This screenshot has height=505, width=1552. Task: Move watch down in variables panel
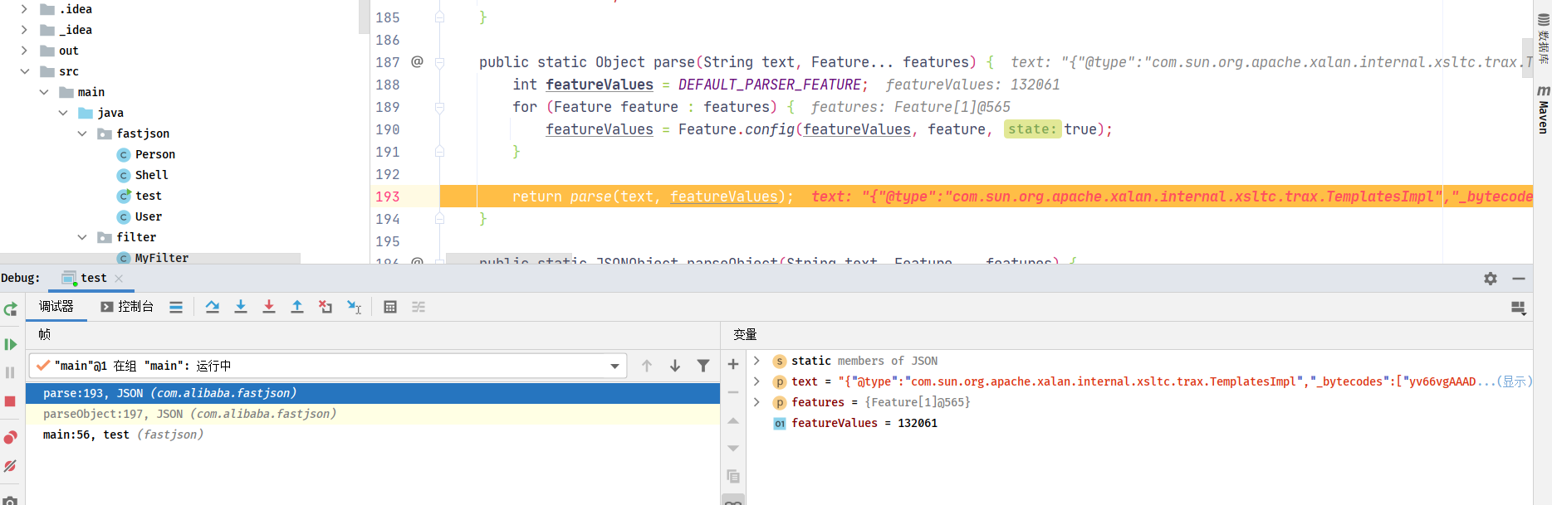733,449
